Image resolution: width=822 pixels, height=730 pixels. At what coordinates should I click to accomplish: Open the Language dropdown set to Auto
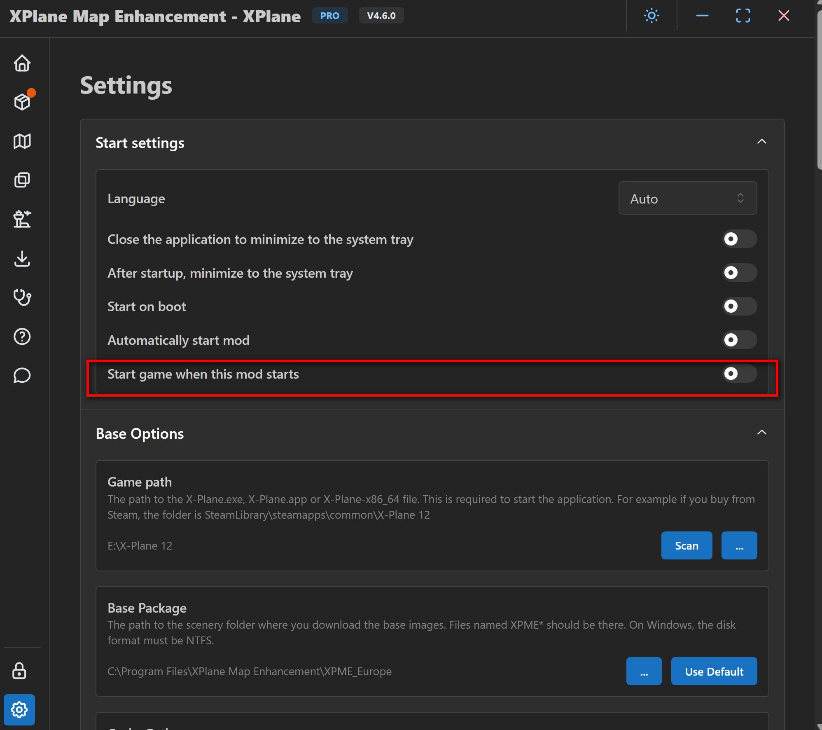click(x=688, y=198)
